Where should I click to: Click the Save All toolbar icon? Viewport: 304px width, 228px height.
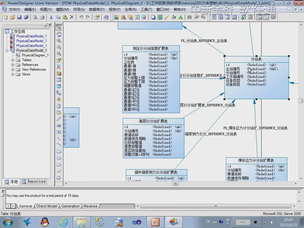(26, 17)
